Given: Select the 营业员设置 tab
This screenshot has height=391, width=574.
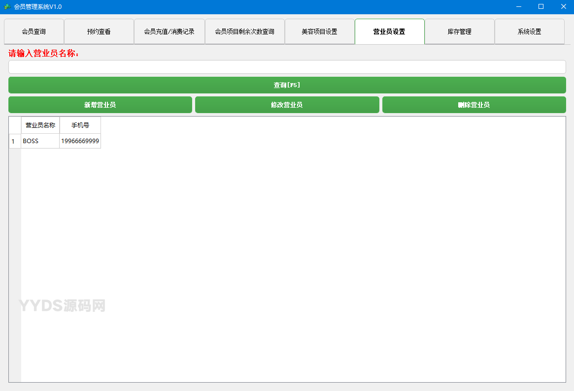Looking at the screenshot, I should [389, 31].
